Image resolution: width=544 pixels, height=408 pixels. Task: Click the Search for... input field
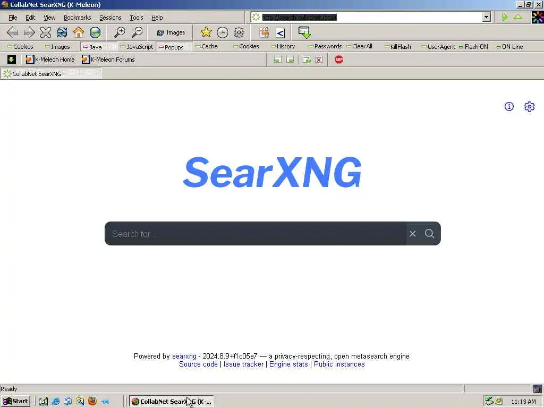(x=256, y=234)
